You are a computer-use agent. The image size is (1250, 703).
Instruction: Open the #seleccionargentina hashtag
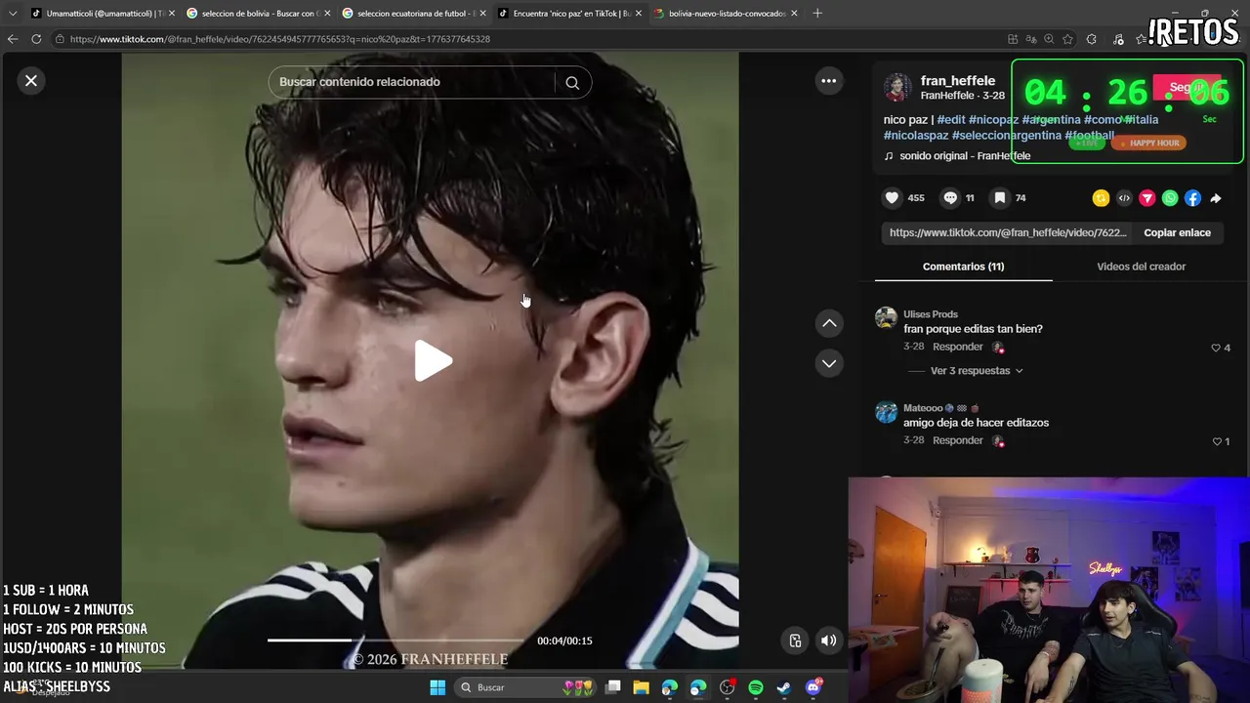[x=1007, y=136]
